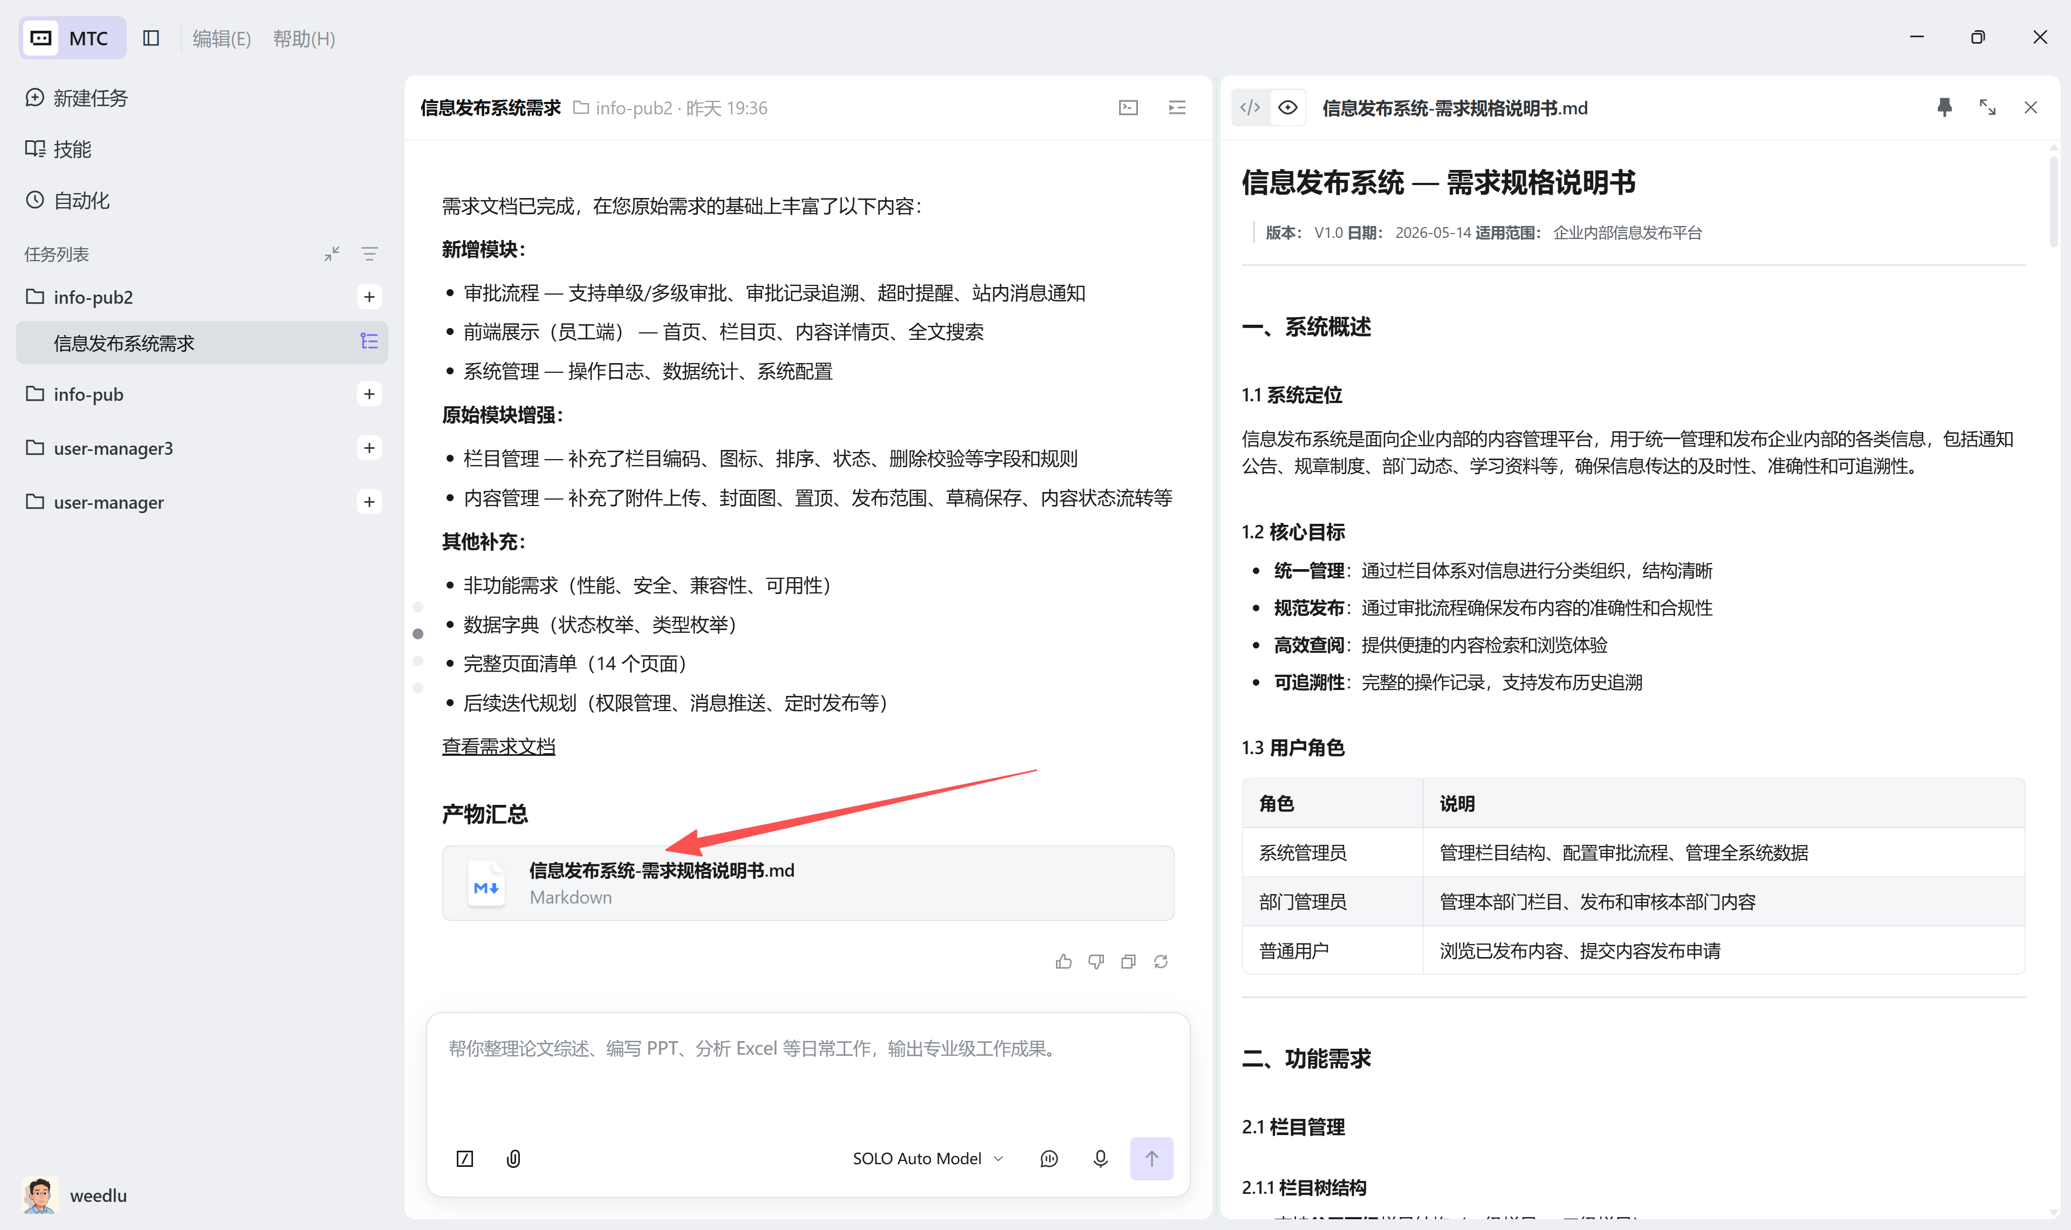Like the response with thumbs up
Screen dimensions: 2071x1230
coord(1064,961)
